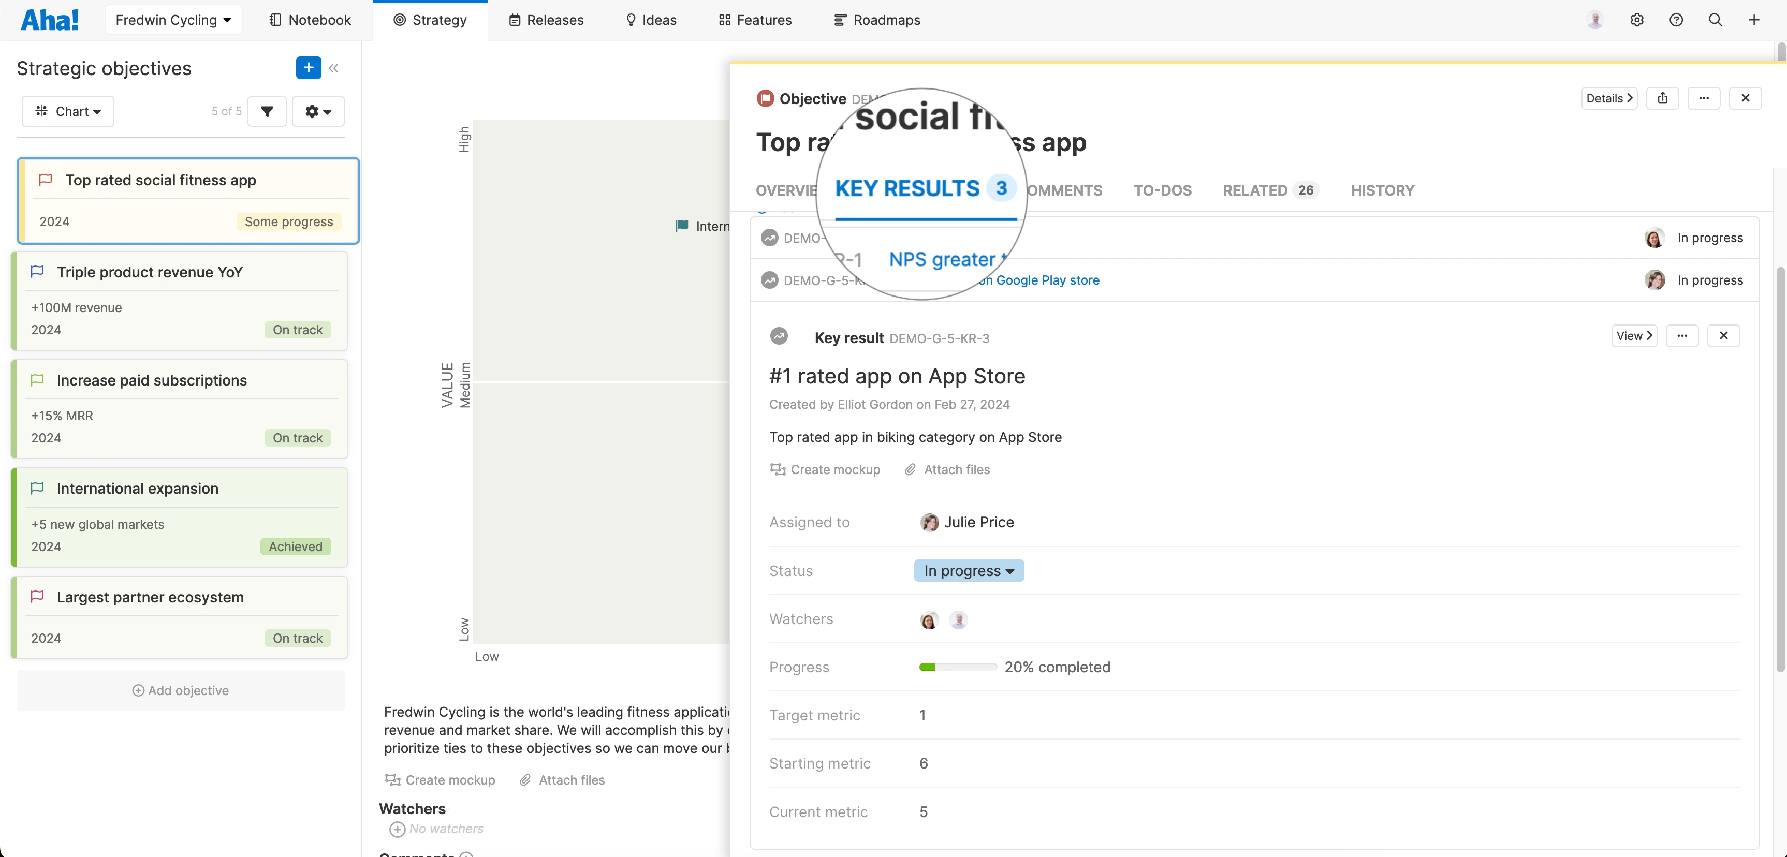Open the help question mark icon
This screenshot has width=1787, height=857.
[x=1676, y=20]
